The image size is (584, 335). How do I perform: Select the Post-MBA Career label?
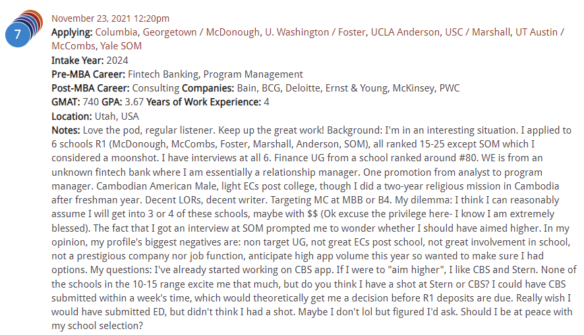(x=90, y=88)
